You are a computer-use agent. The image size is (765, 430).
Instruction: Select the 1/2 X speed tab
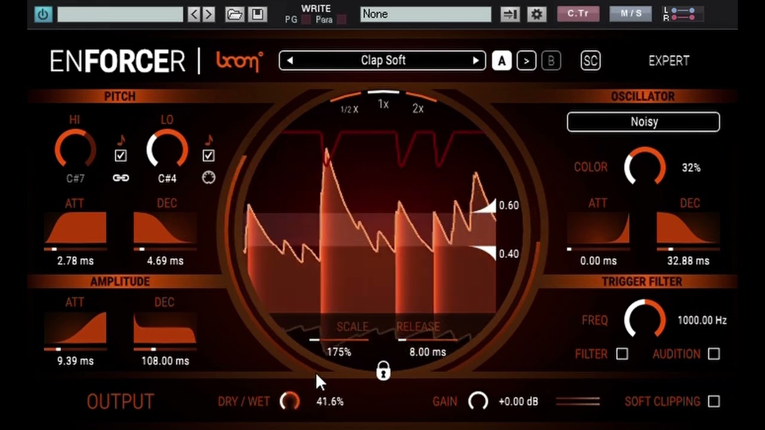pyautogui.click(x=349, y=109)
